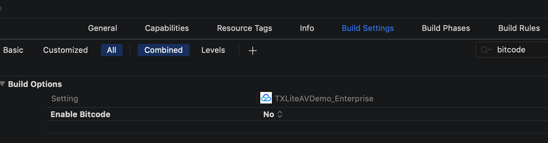Go to the Resource Tags tab
This screenshot has width=548, height=143.
click(x=244, y=28)
